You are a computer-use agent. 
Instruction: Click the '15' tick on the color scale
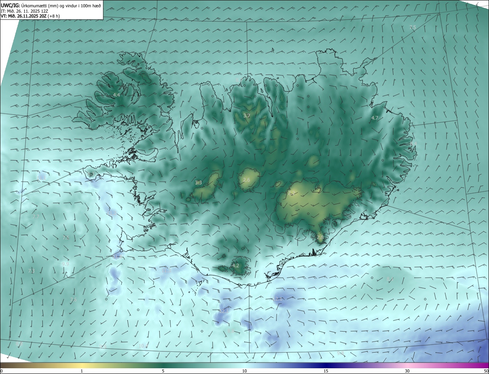[x=326, y=371]
